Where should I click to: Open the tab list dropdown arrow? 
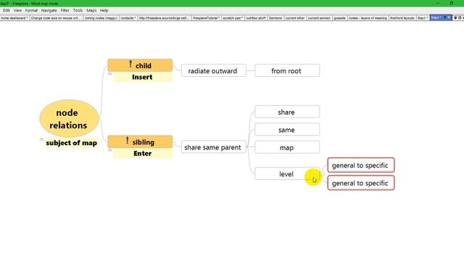(456, 18)
